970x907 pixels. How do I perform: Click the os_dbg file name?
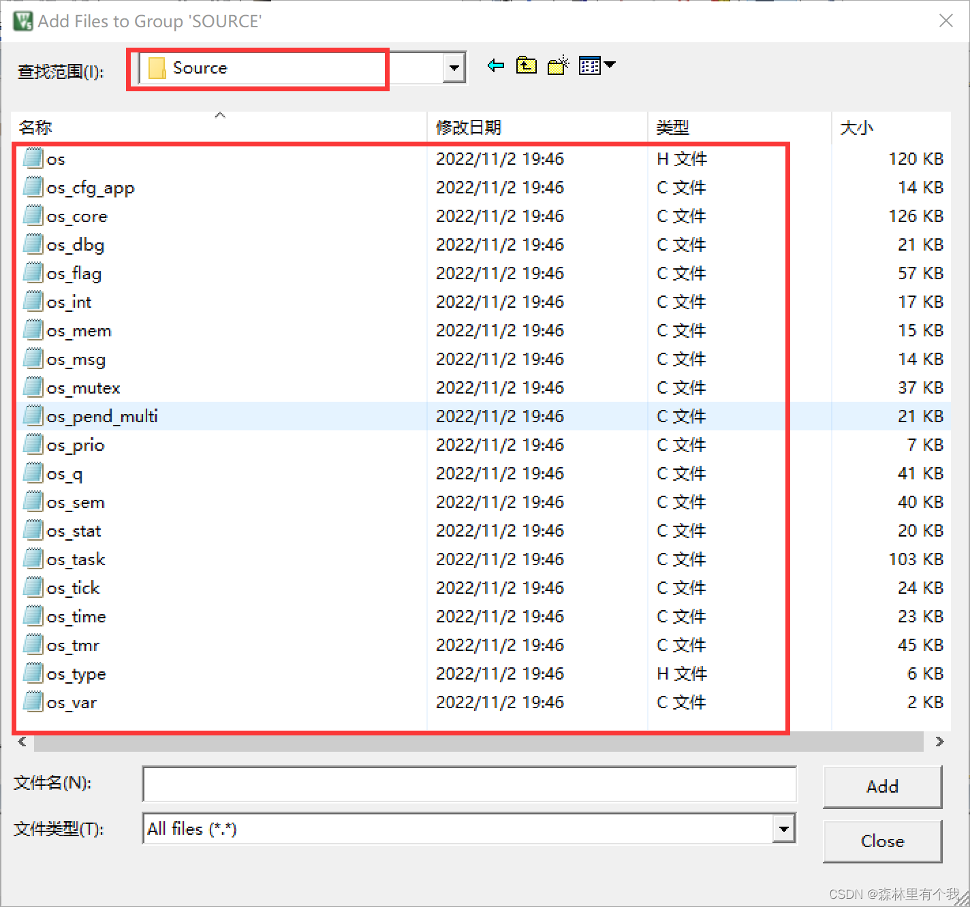[x=76, y=245]
